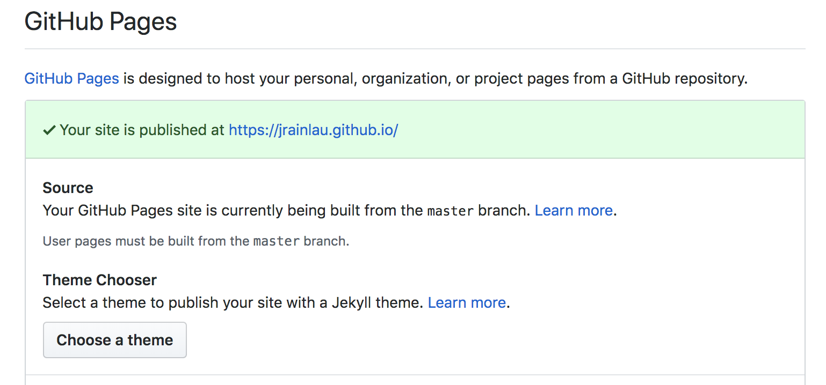Click master in the User pages note
This screenshot has height=385, width=826.
tap(276, 241)
